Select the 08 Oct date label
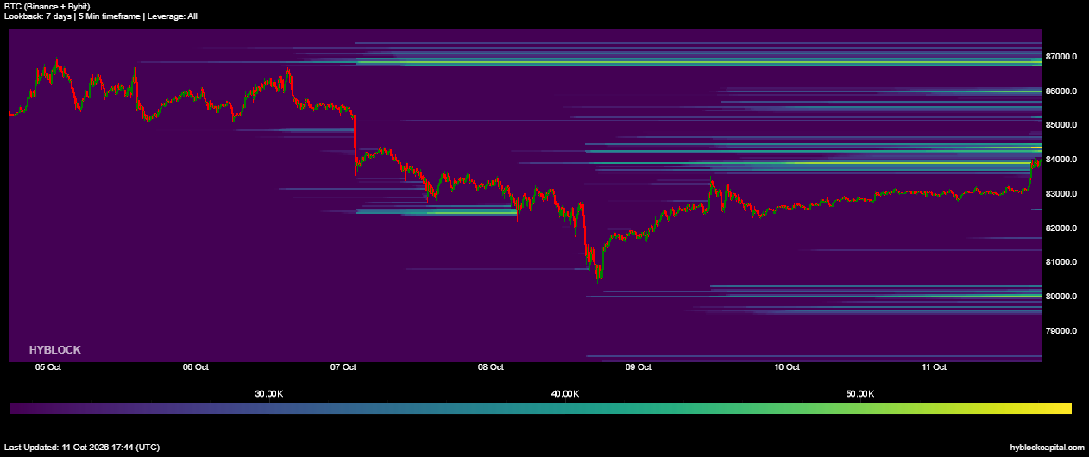1089x457 pixels. tap(491, 367)
